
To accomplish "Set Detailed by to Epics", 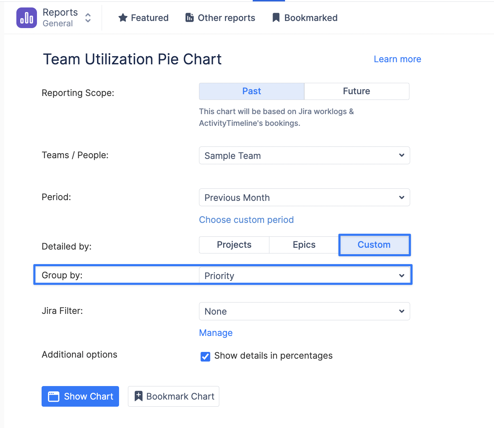I will (x=304, y=245).
